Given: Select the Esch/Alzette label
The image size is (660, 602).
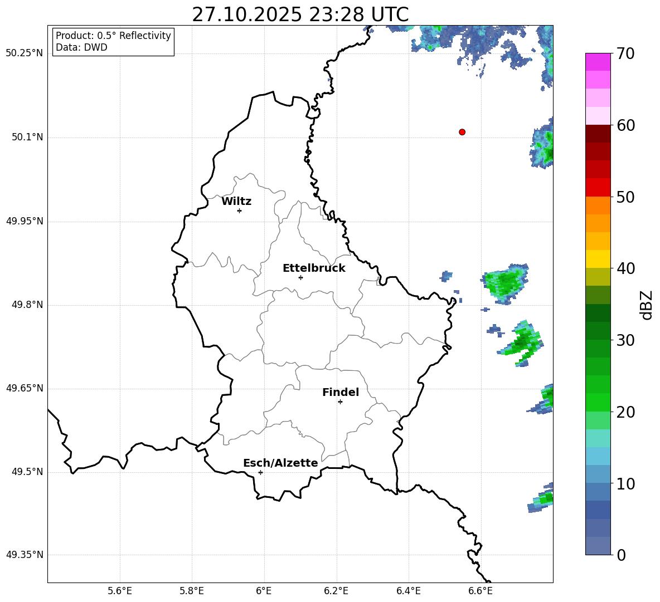Looking at the screenshot, I should tap(280, 463).
